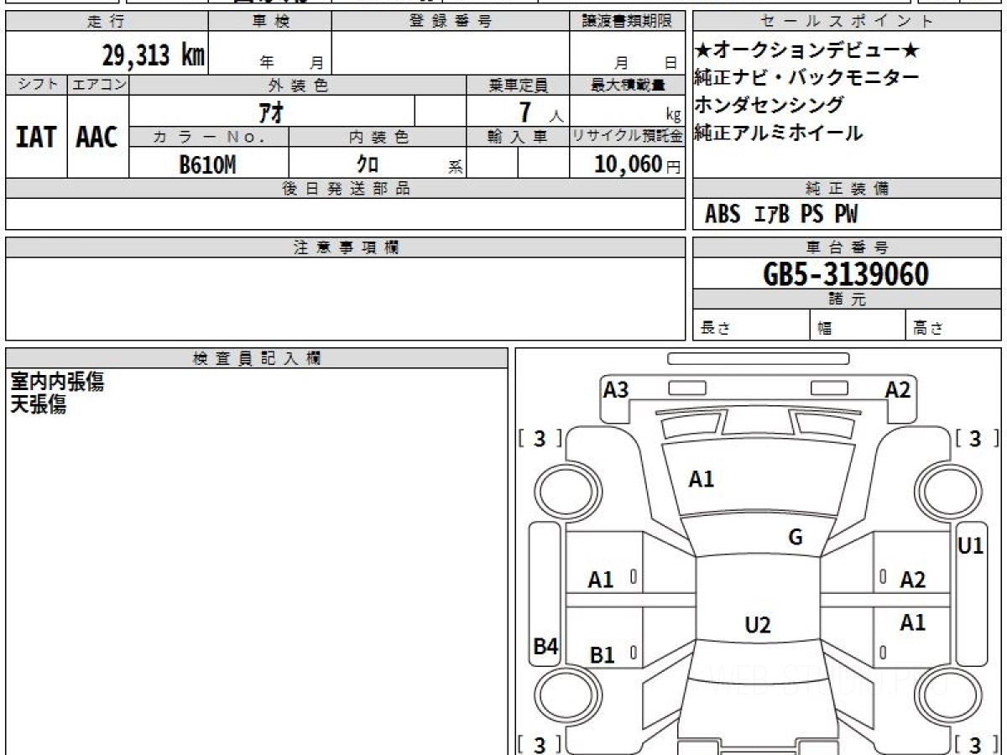Click the A1 mark above the B1 door
This screenshot has width=1007, height=755.
coord(601,580)
